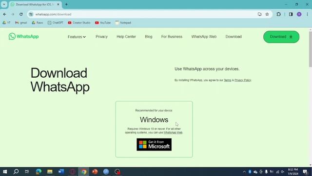Viewport: 312px width, 176px height.
Task: Open the For Business nav item
Action: (172, 37)
